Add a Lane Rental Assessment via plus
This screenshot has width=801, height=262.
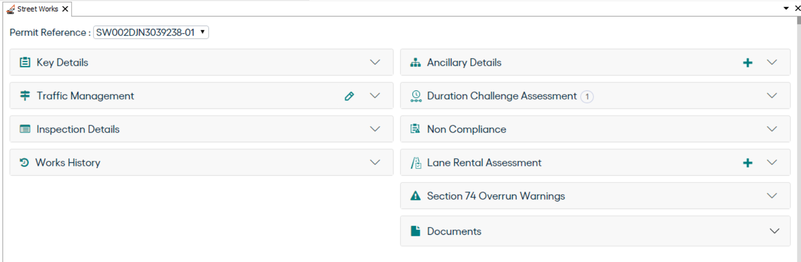click(x=747, y=163)
